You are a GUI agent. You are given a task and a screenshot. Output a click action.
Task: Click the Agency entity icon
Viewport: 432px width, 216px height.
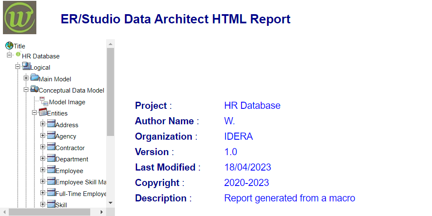click(51, 135)
